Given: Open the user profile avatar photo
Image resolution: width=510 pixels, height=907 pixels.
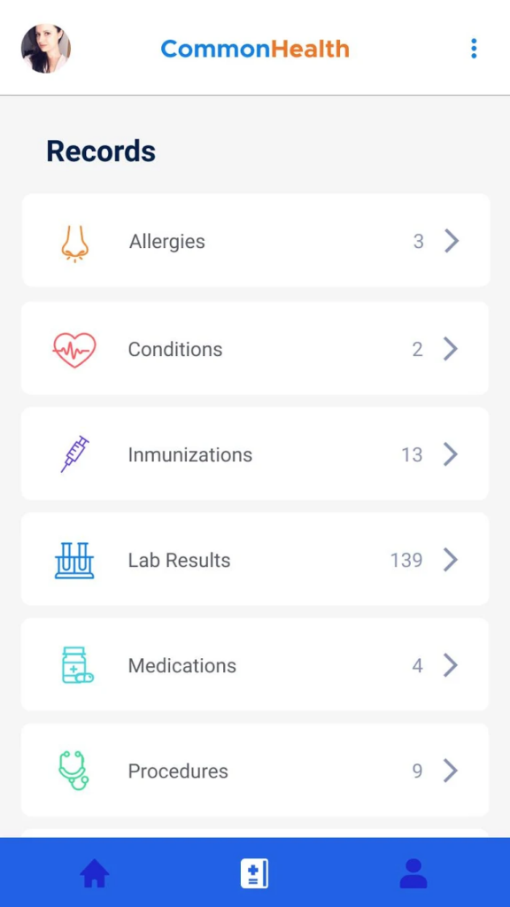Looking at the screenshot, I should coord(45,47).
